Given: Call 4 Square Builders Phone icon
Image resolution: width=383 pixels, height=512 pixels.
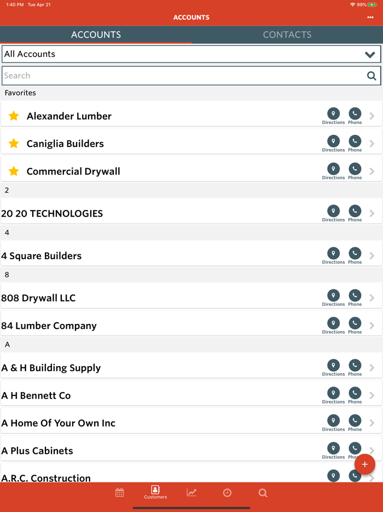Looking at the screenshot, I should point(355,255).
